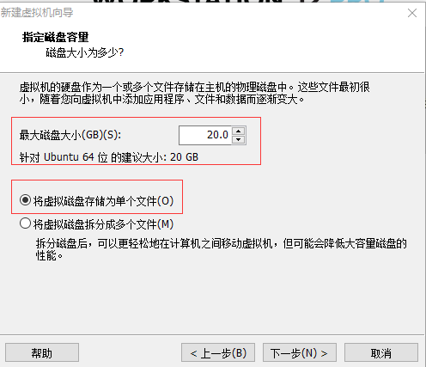
Task: Proceed with 下一步(N)
Action: tap(300, 352)
